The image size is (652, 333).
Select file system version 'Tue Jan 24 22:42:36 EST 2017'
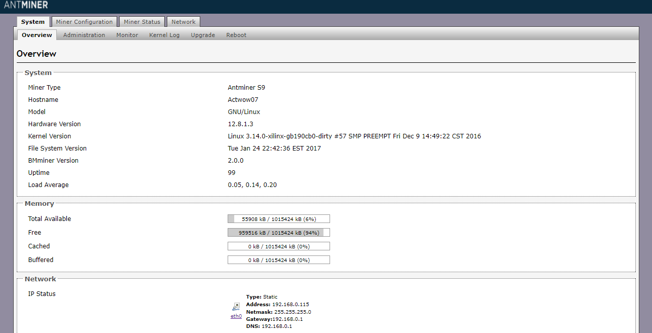coord(274,149)
